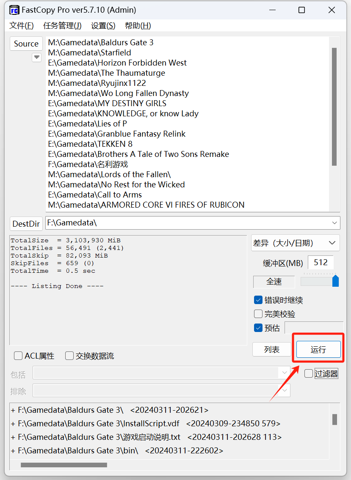Open the 包括 filter dropdown
The width and height of the screenshot is (351, 480).
pos(284,373)
